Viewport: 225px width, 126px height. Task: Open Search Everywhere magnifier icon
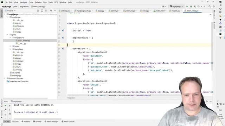point(210,6)
